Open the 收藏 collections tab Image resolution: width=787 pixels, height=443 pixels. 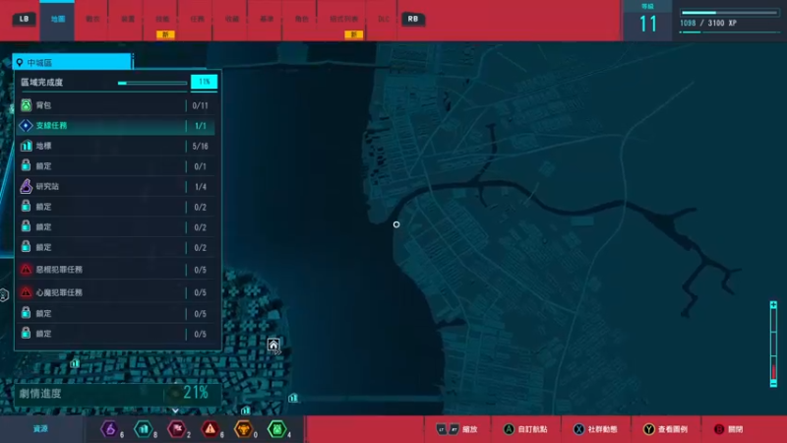coord(231,19)
